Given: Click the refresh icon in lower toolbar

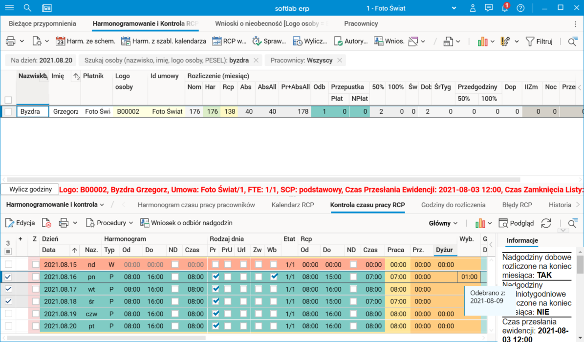Looking at the screenshot, I should click(x=546, y=223).
